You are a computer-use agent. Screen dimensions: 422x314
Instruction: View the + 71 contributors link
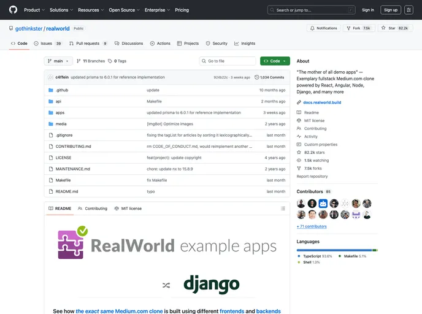(x=312, y=226)
